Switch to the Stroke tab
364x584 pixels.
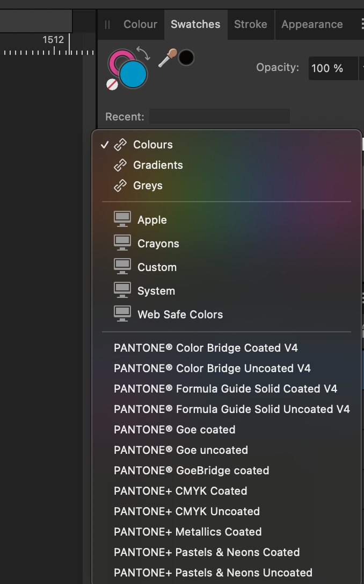point(251,24)
